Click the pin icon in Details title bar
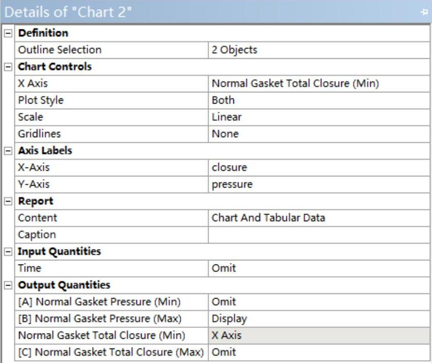The height and width of the screenshot is (363, 432). click(x=423, y=12)
